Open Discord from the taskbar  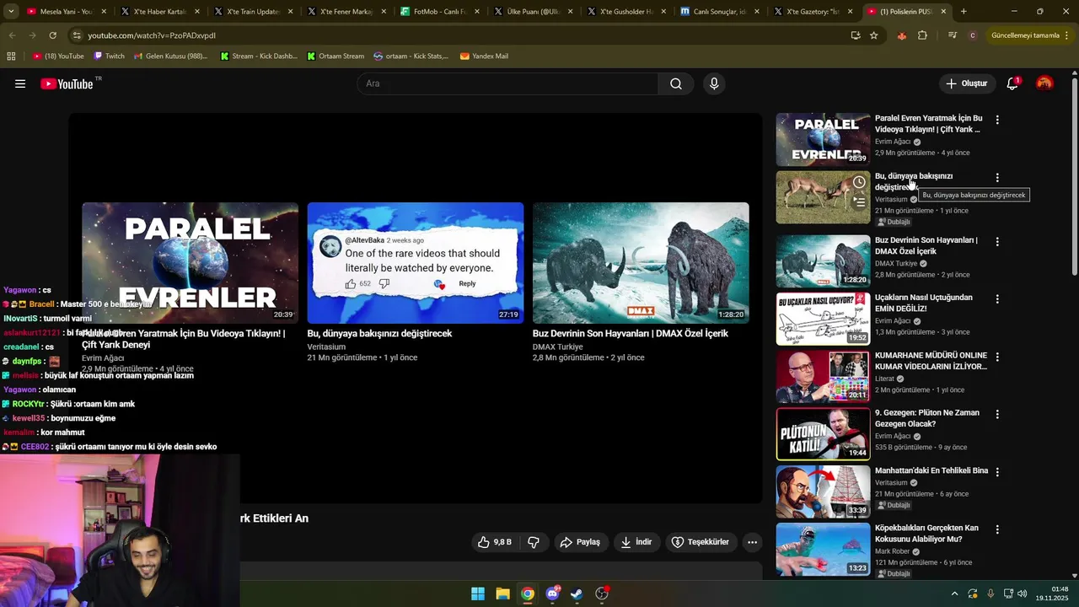[x=552, y=594]
